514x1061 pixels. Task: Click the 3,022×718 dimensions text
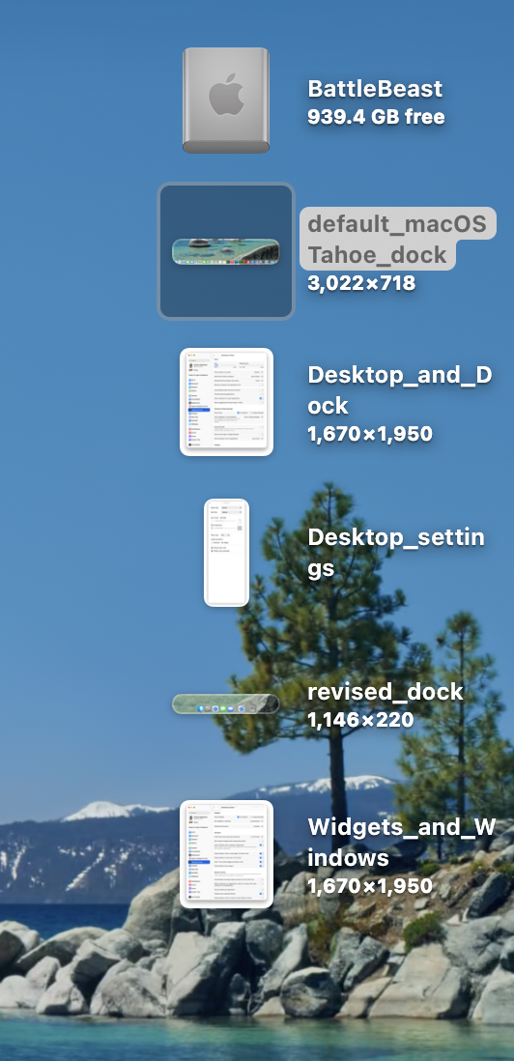361,283
